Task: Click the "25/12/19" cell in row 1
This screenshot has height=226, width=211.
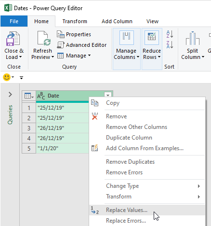Action: [x=63, y=108]
